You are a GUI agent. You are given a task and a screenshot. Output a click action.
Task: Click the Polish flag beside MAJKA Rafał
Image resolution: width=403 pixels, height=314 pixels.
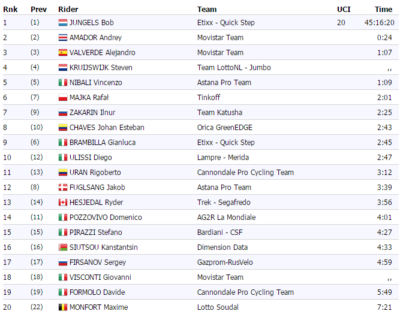(62, 98)
